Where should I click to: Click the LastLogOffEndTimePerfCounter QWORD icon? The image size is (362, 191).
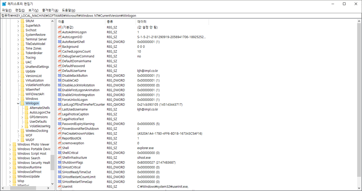(60, 105)
